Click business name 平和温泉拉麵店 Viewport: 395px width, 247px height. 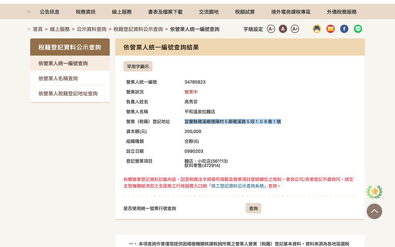tap(200, 112)
